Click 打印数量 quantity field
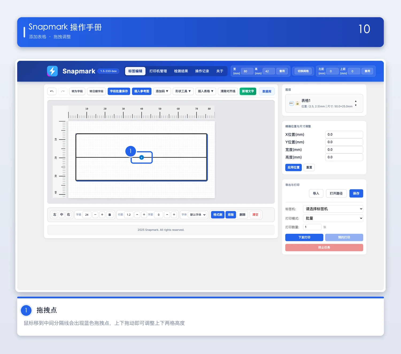 coord(312,227)
